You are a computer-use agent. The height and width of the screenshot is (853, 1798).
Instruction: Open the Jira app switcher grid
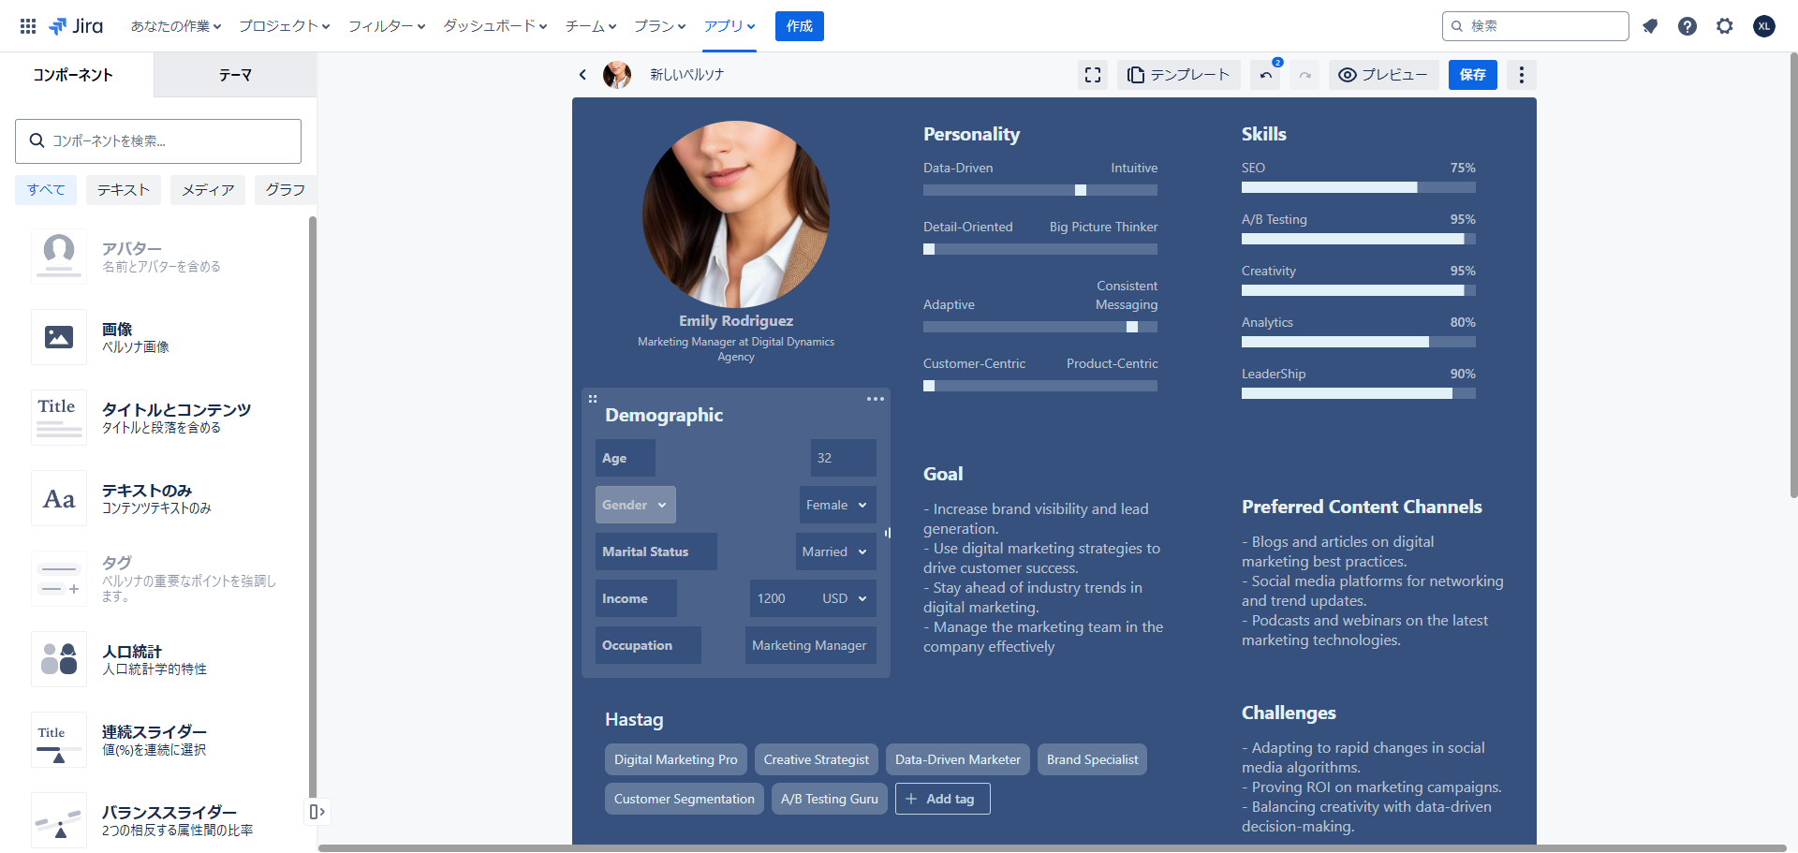click(x=28, y=26)
